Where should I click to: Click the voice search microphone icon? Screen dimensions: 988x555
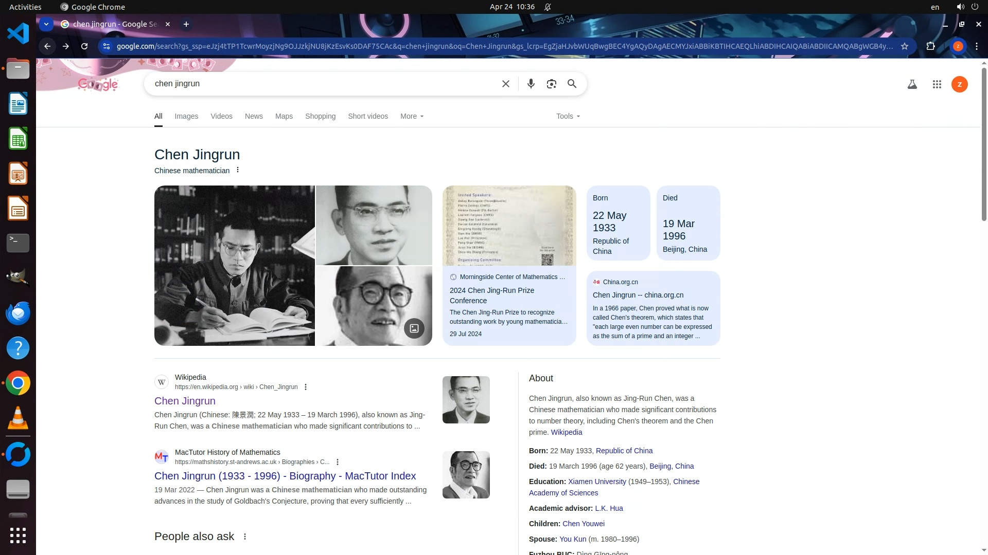(531, 84)
